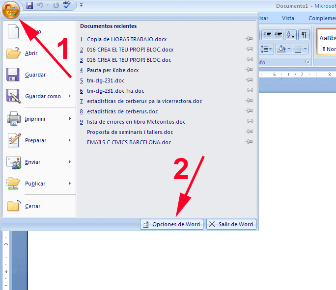
Task: Expand the Imprimir submenu arrow
Action: 70,119
